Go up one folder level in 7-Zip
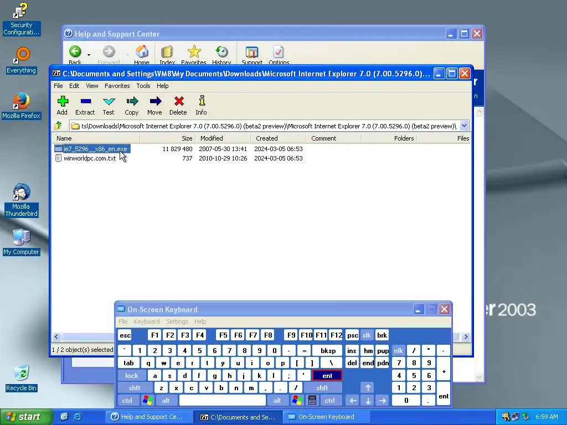This screenshot has width=567, height=425. coord(58,126)
